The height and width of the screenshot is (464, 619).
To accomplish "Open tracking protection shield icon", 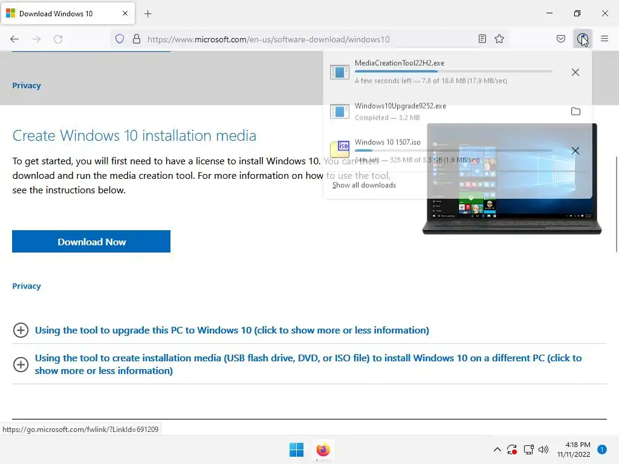I will click(120, 39).
